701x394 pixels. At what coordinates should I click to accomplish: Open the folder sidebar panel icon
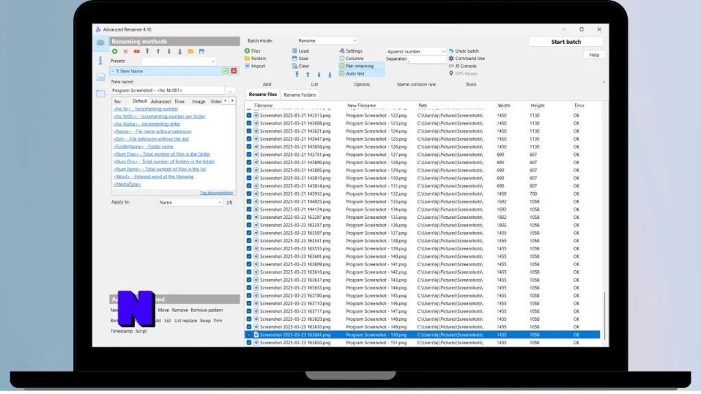(101, 93)
